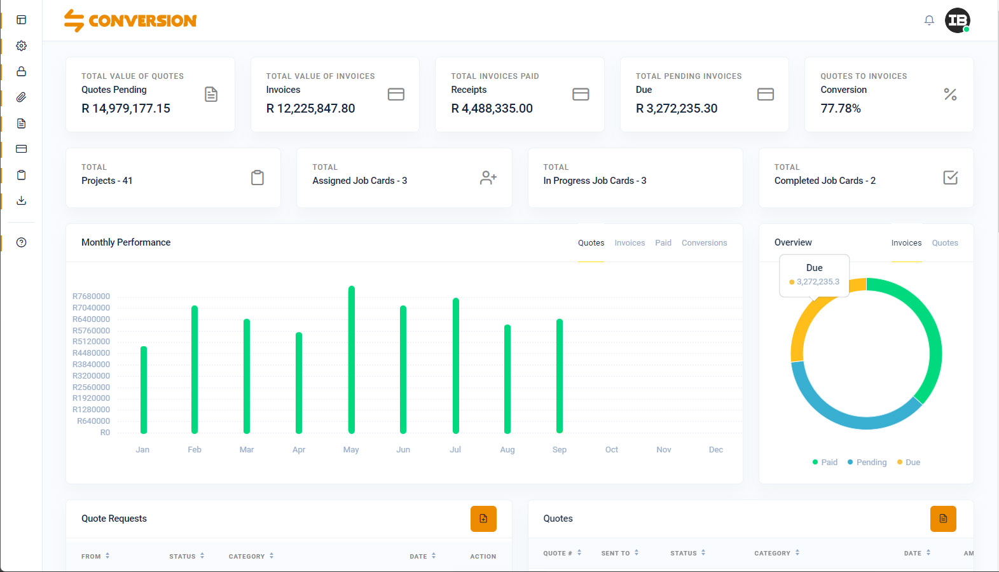This screenshot has height=572, width=999.
Task: Toggle Paid series in chart legend
Action: pyautogui.click(x=825, y=463)
